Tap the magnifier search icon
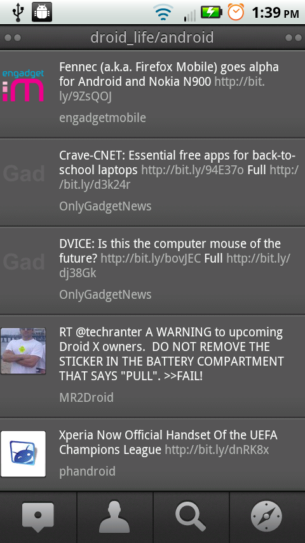 point(191,517)
